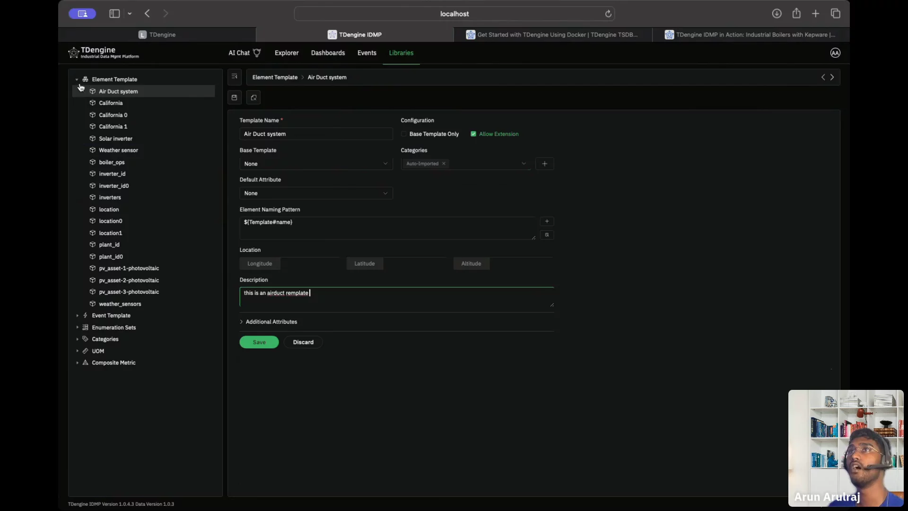This screenshot has height=511, width=908.
Task: Switch to the Explorer tab
Action: (287, 53)
